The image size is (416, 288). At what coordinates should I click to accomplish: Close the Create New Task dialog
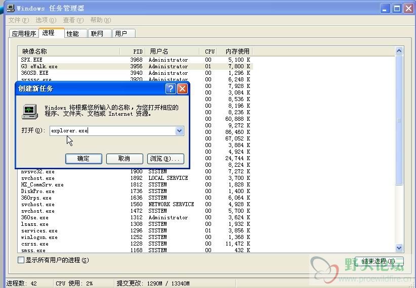pos(182,88)
